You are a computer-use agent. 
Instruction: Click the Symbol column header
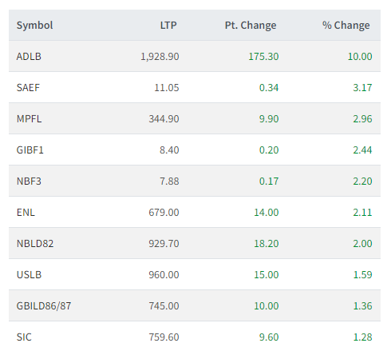[34, 26]
